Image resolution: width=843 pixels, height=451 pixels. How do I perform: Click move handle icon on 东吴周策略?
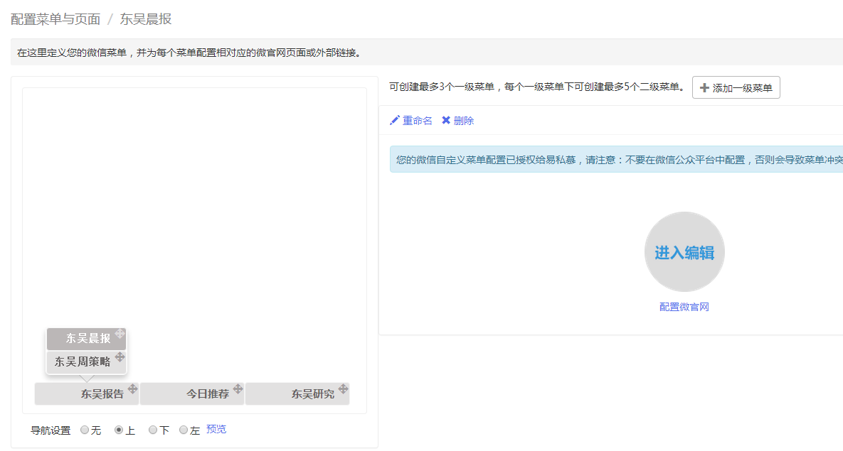pyautogui.click(x=120, y=357)
